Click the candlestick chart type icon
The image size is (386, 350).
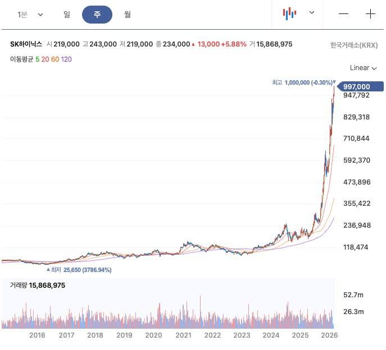289,13
